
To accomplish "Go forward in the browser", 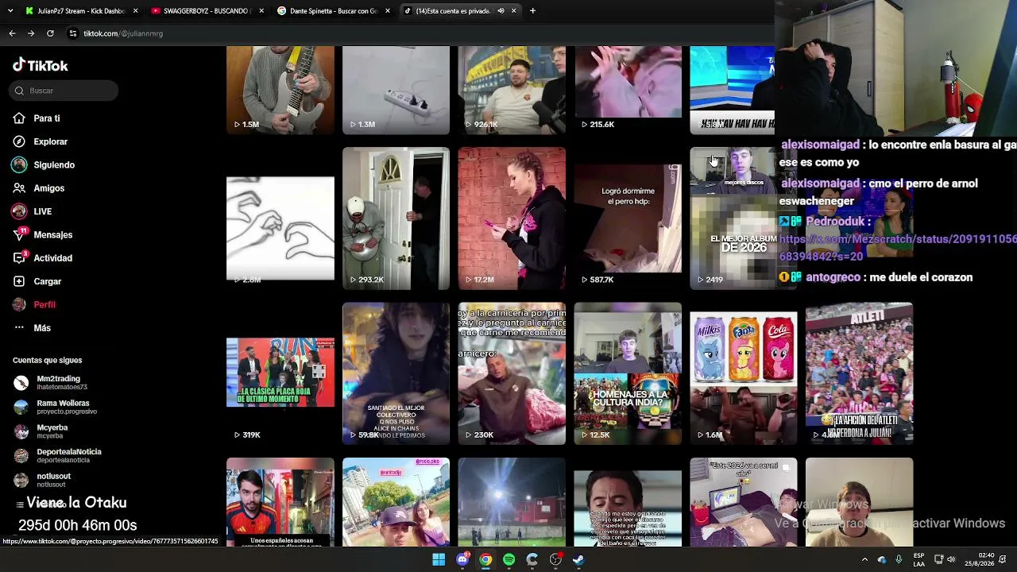I will [x=31, y=33].
